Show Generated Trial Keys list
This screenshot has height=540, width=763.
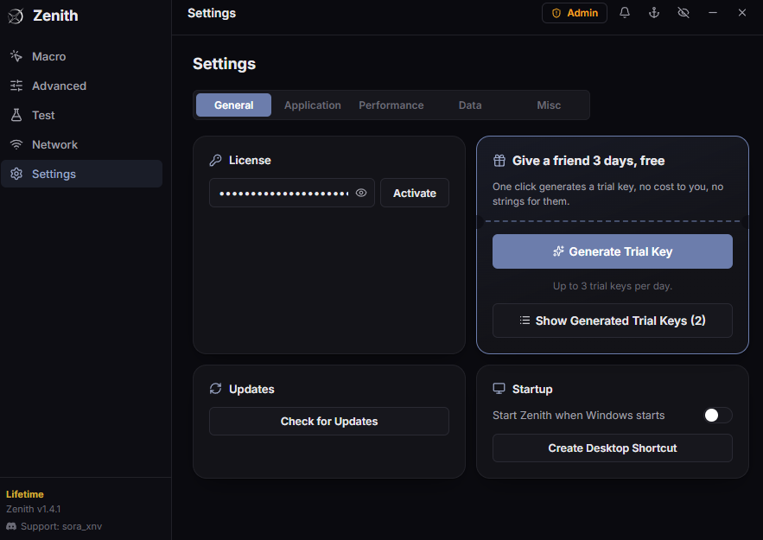click(x=612, y=321)
